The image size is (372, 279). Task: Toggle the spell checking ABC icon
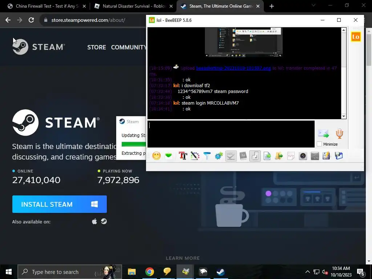point(231,156)
